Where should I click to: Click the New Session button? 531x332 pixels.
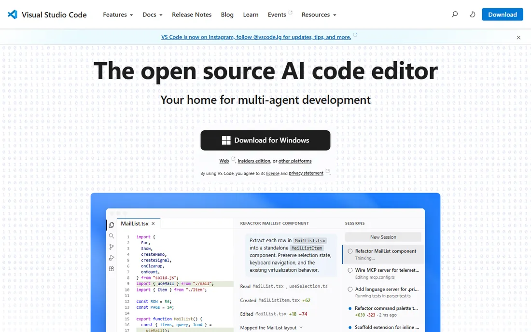pyautogui.click(x=383, y=237)
